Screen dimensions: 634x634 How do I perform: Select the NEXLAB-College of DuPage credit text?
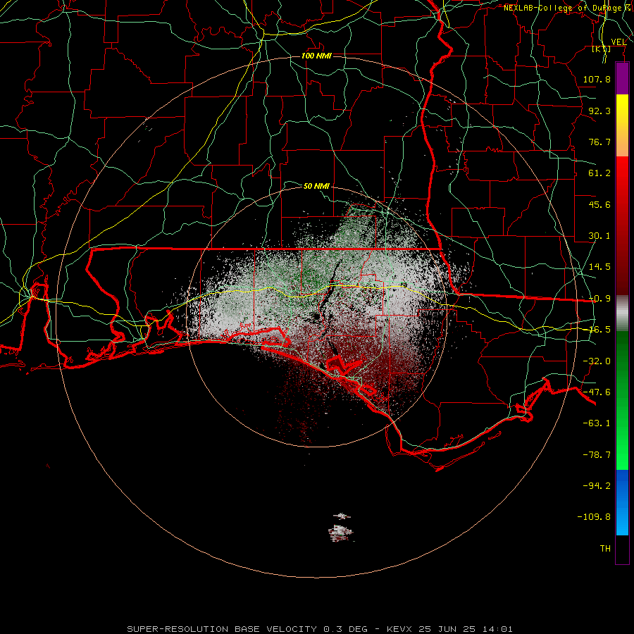pos(568,8)
